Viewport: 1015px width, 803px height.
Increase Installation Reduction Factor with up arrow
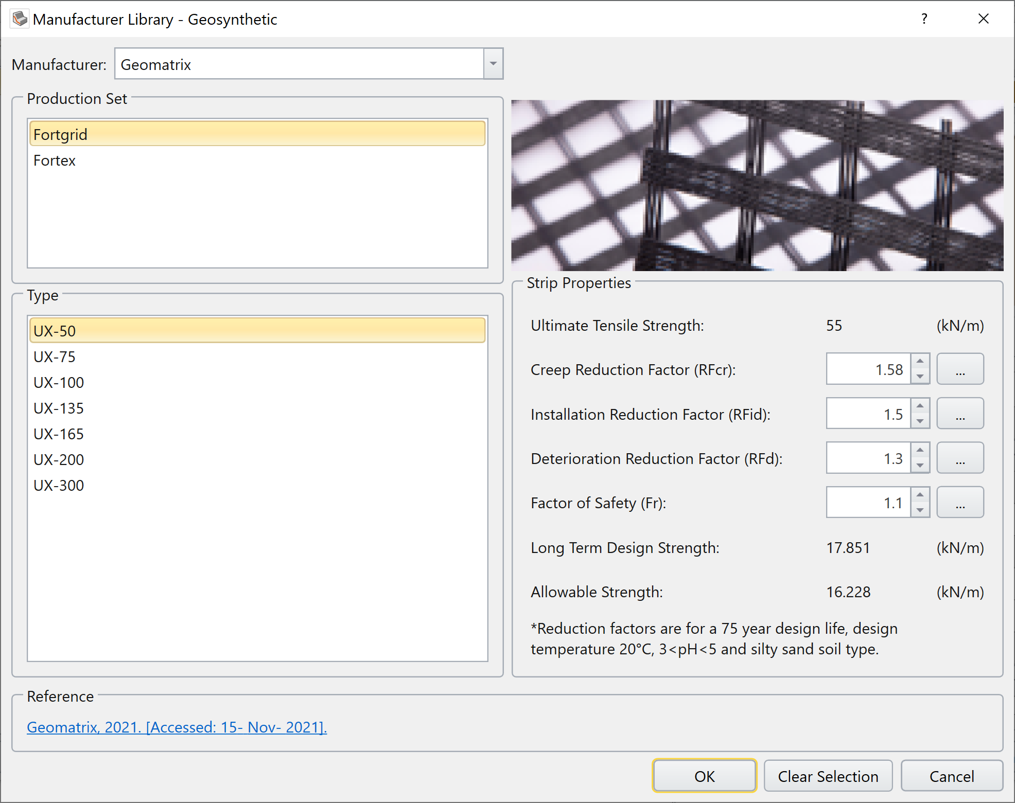pyautogui.click(x=920, y=406)
